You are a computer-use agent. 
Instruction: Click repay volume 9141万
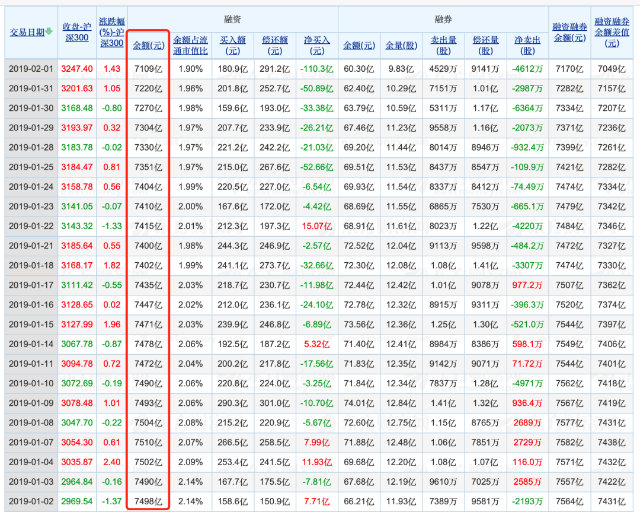pyautogui.click(x=485, y=69)
